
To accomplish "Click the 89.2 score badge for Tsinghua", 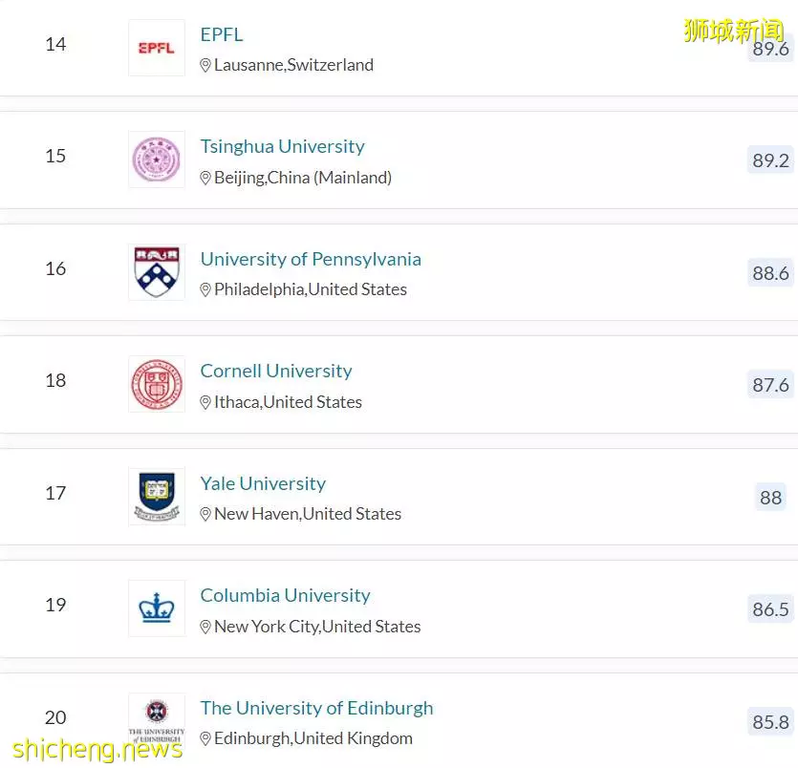I will (770, 160).
